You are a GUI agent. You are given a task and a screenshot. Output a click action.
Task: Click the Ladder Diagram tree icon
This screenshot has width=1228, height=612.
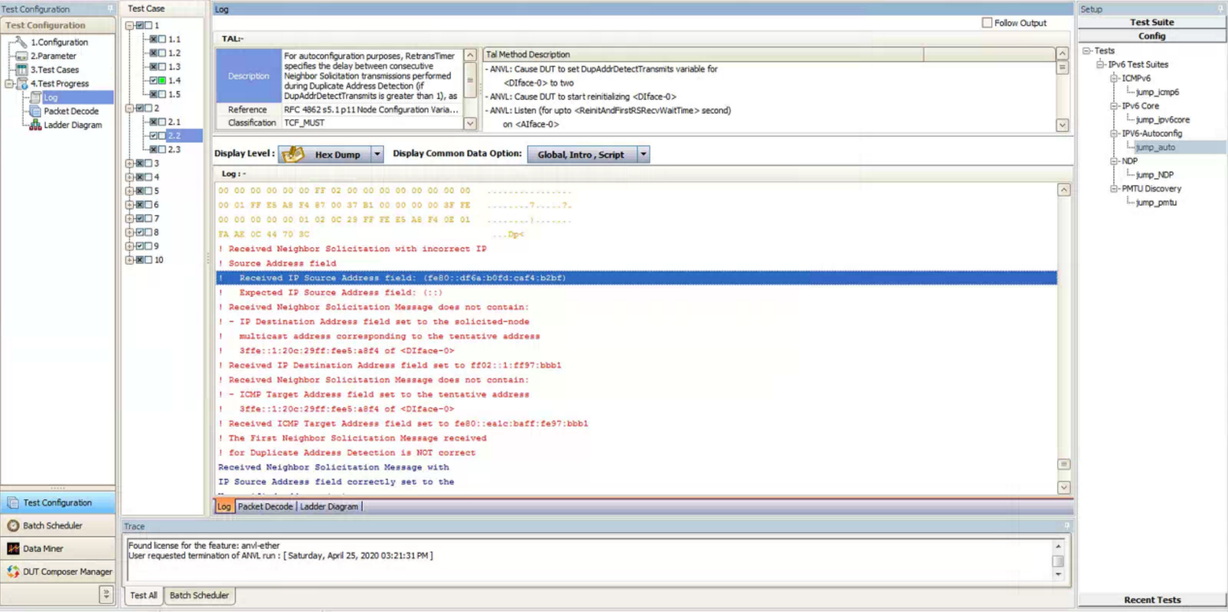point(36,125)
